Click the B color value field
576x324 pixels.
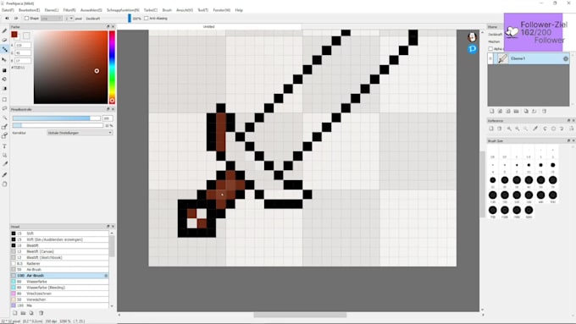pyautogui.click(x=23, y=61)
